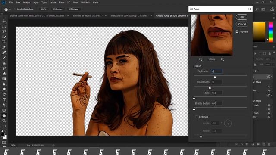The image size is (276, 155).
Task: Open the layer Fill dropdown arrow
Action: click(x=273, y=65)
